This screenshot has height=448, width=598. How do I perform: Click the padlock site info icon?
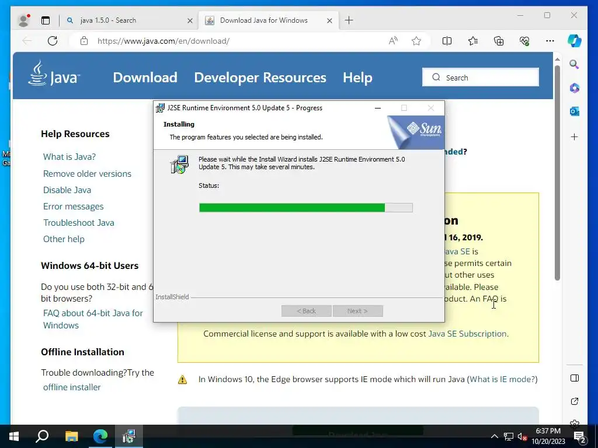(x=84, y=41)
